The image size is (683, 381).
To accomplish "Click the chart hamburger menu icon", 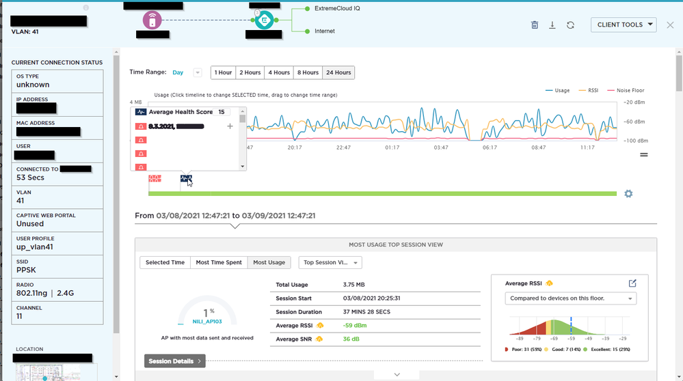I will [x=644, y=154].
